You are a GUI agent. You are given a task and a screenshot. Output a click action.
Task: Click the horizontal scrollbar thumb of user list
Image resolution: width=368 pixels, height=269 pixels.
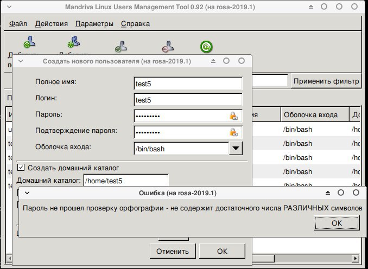[x=263, y=259]
